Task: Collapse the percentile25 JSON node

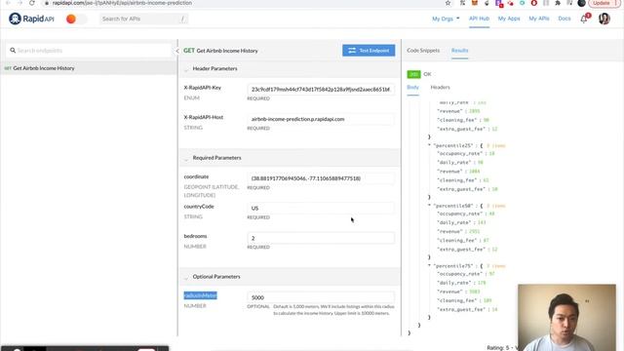Action: pyautogui.click(x=429, y=145)
